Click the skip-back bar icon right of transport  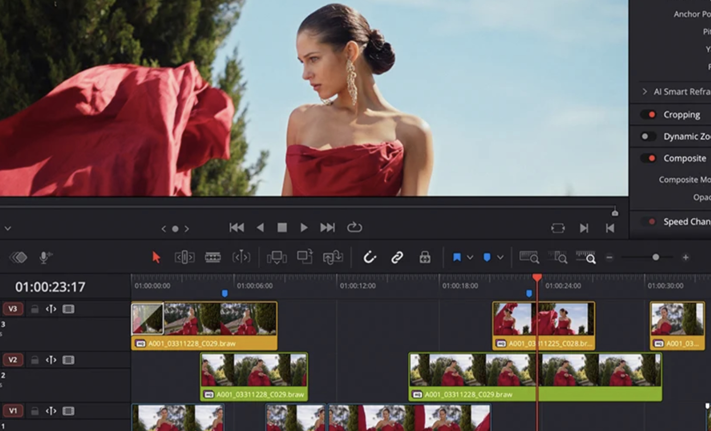(x=610, y=228)
